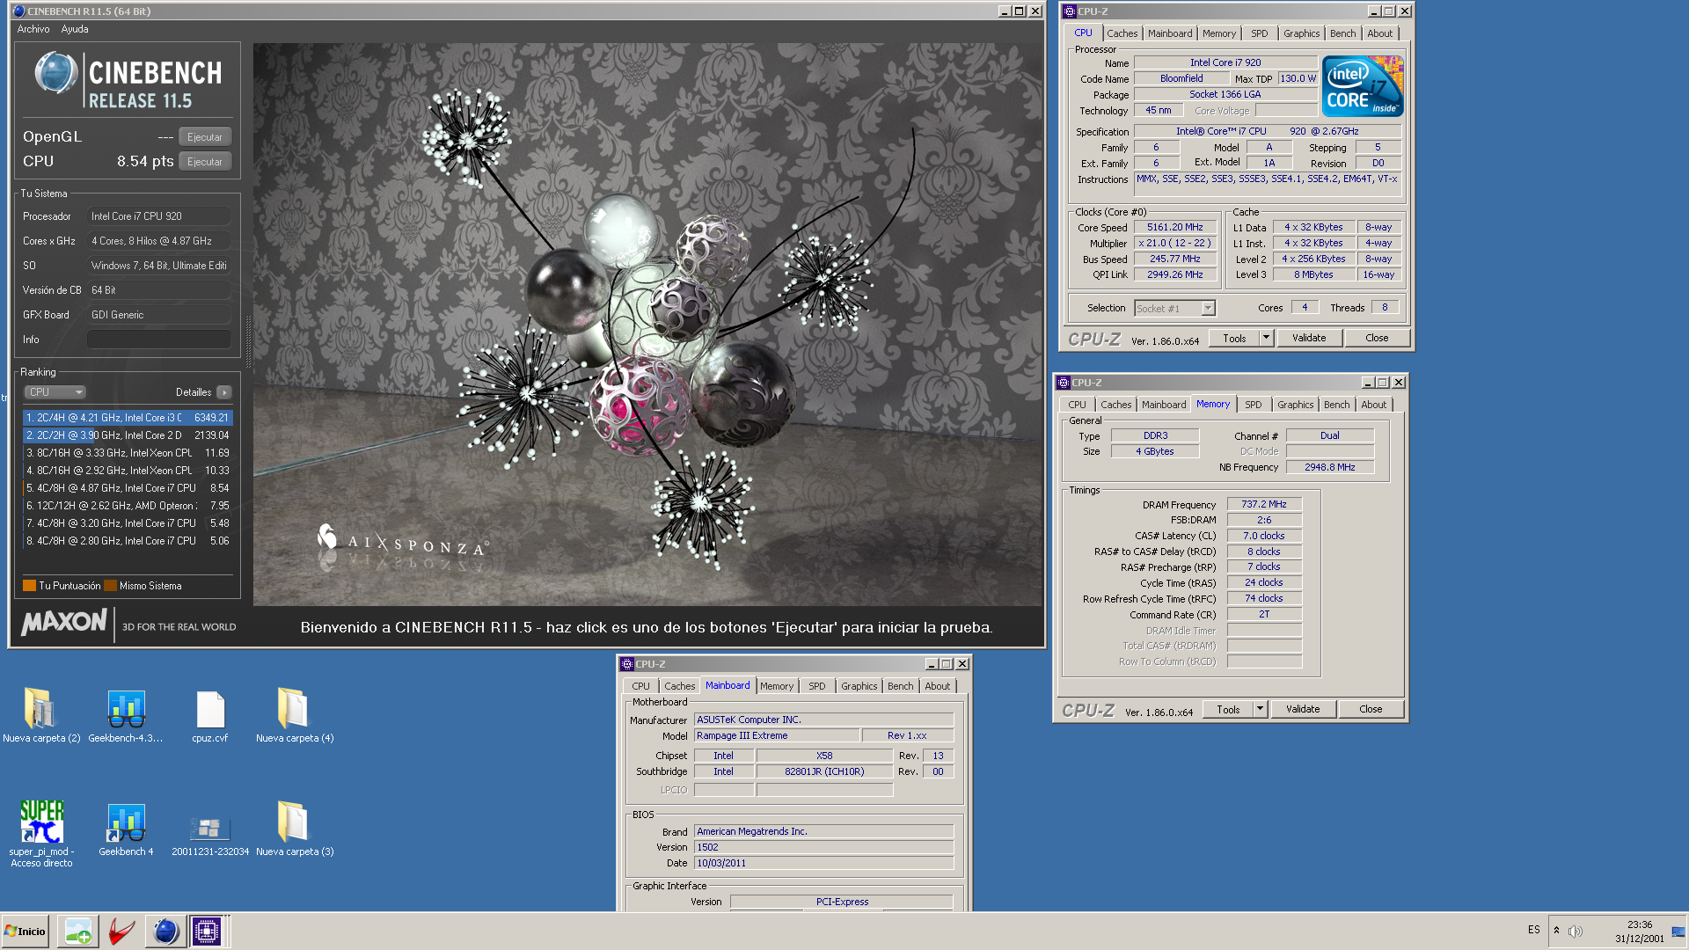This screenshot has width=1689, height=950.
Task: Click the Info input field in Cinebench
Action: pyautogui.click(x=159, y=340)
